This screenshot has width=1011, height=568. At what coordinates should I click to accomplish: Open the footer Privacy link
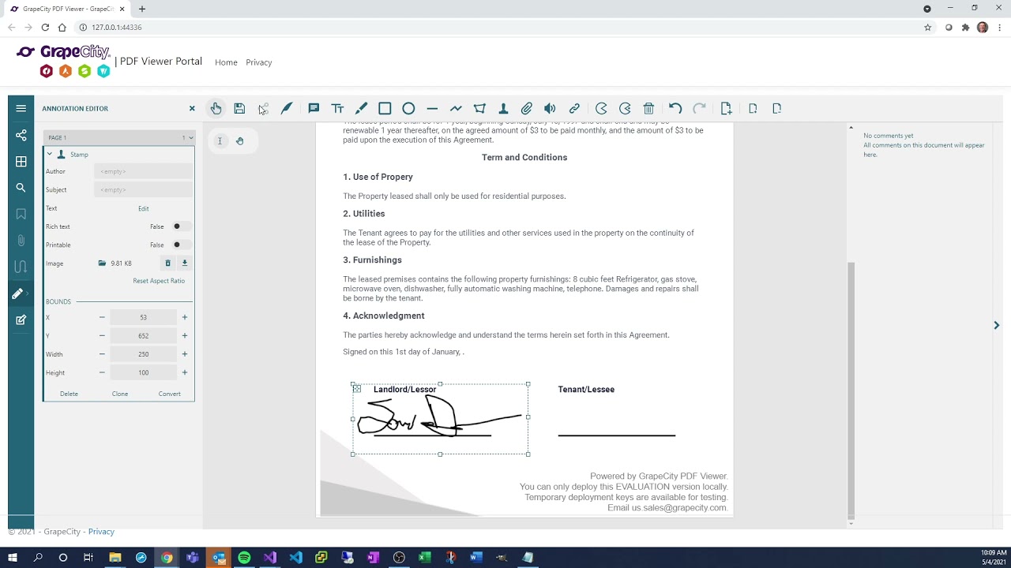coord(101,532)
